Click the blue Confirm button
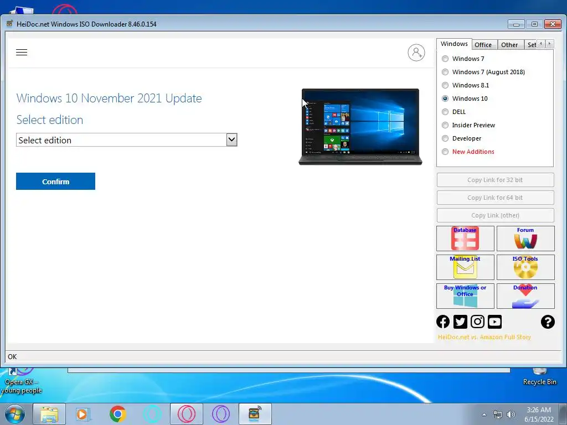567x425 pixels. (x=56, y=181)
